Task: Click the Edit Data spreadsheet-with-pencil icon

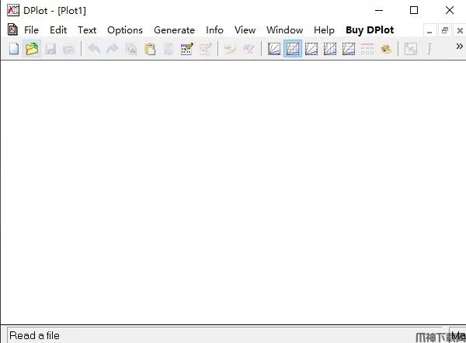Action: [x=186, y=49]
